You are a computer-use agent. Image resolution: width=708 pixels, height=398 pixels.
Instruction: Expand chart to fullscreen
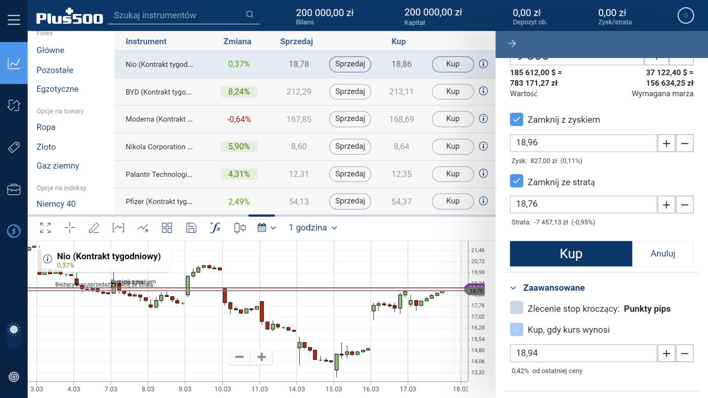point(45,228)
